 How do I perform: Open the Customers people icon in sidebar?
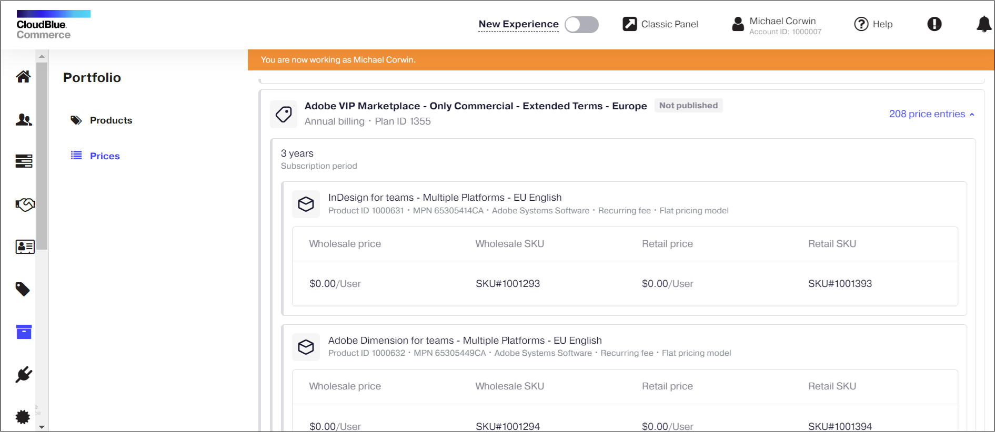[24, 120]
